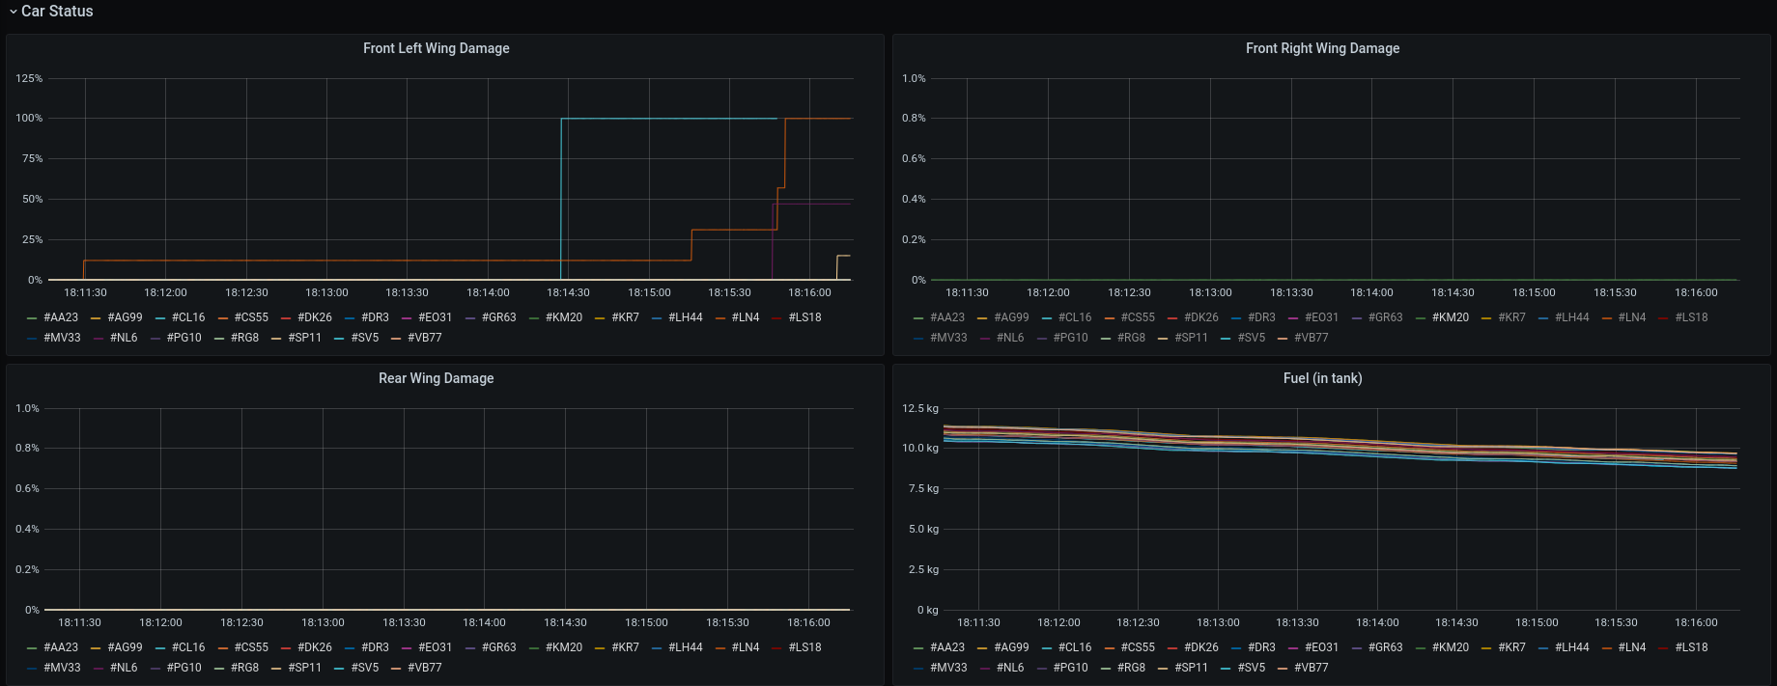Open #SP11 color swatch in Fuel panel legend
The image size is (1777, 686).
pos(1164,669)
